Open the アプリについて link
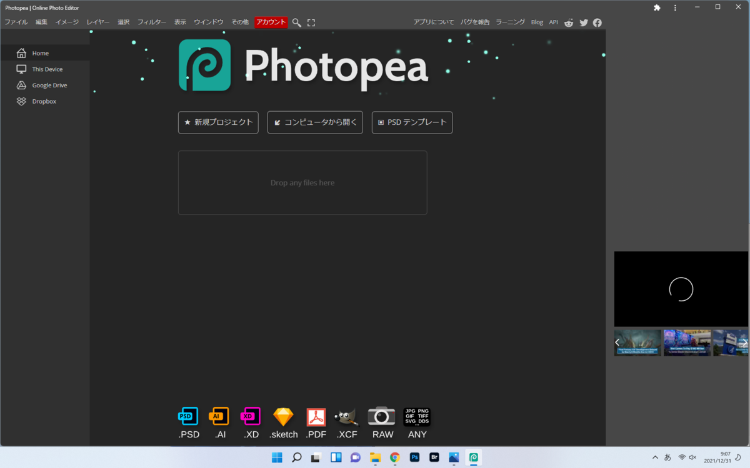The width and height of the screenshot is (750, 468). click(434, 22)
